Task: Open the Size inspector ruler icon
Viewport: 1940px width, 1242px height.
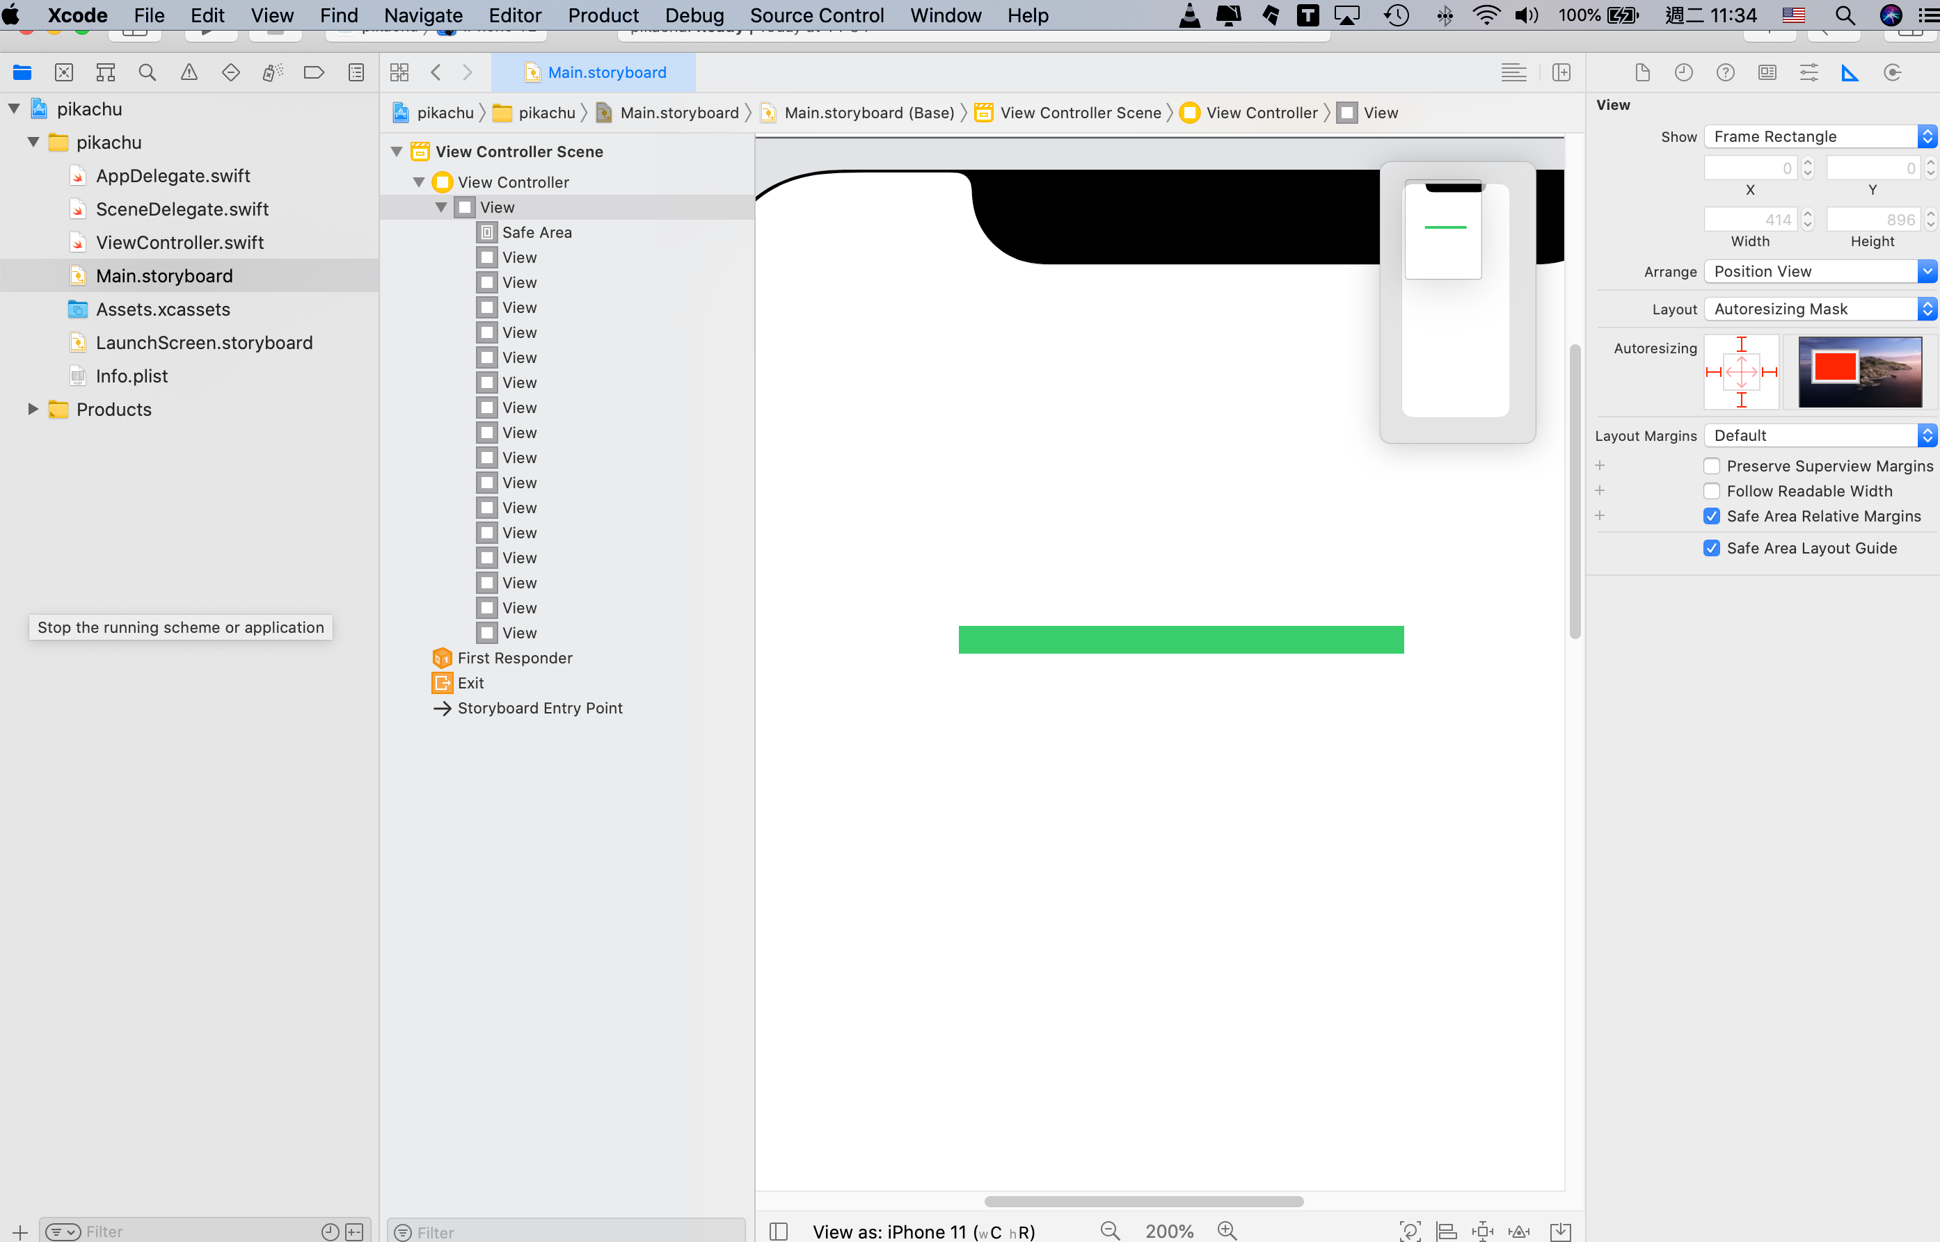Action: click(x=1850, y=72)
